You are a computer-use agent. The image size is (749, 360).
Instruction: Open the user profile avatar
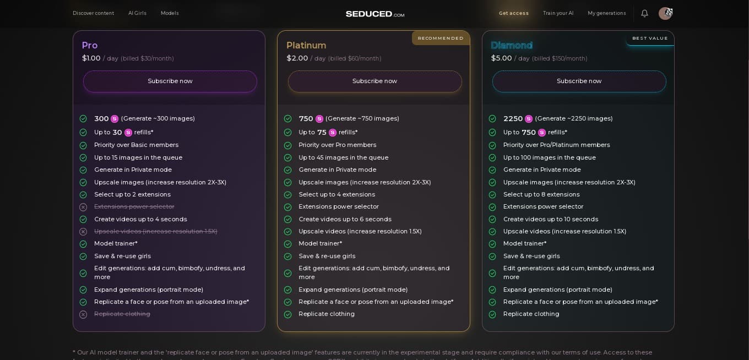pyautogui.click(x=665, y=13)
